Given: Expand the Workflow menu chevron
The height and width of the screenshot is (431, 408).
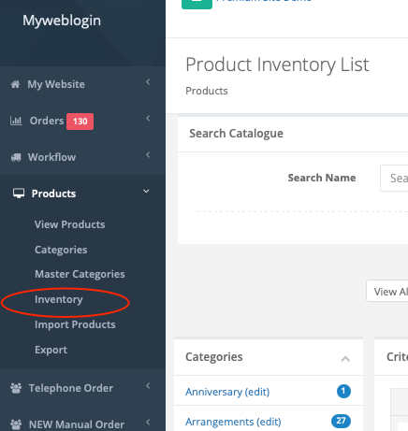Looking at the screenshot, I should click(148, 155).
